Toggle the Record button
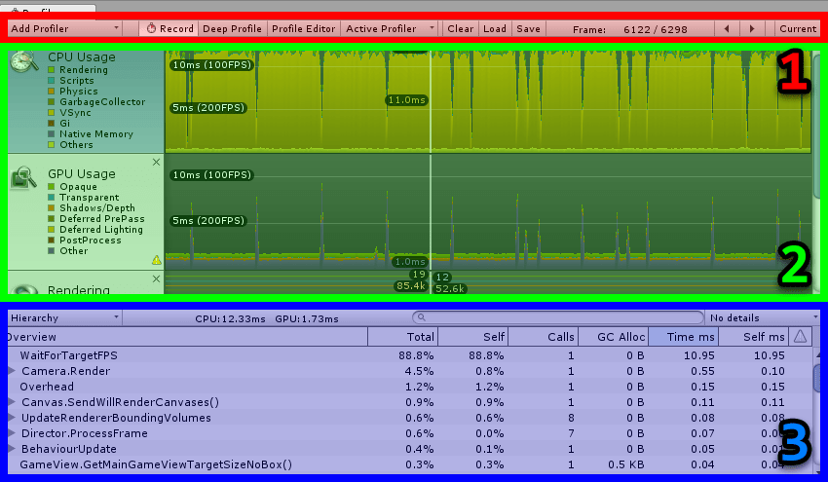Viewport: 828px width, 482px height. click(x=169, y=28)
